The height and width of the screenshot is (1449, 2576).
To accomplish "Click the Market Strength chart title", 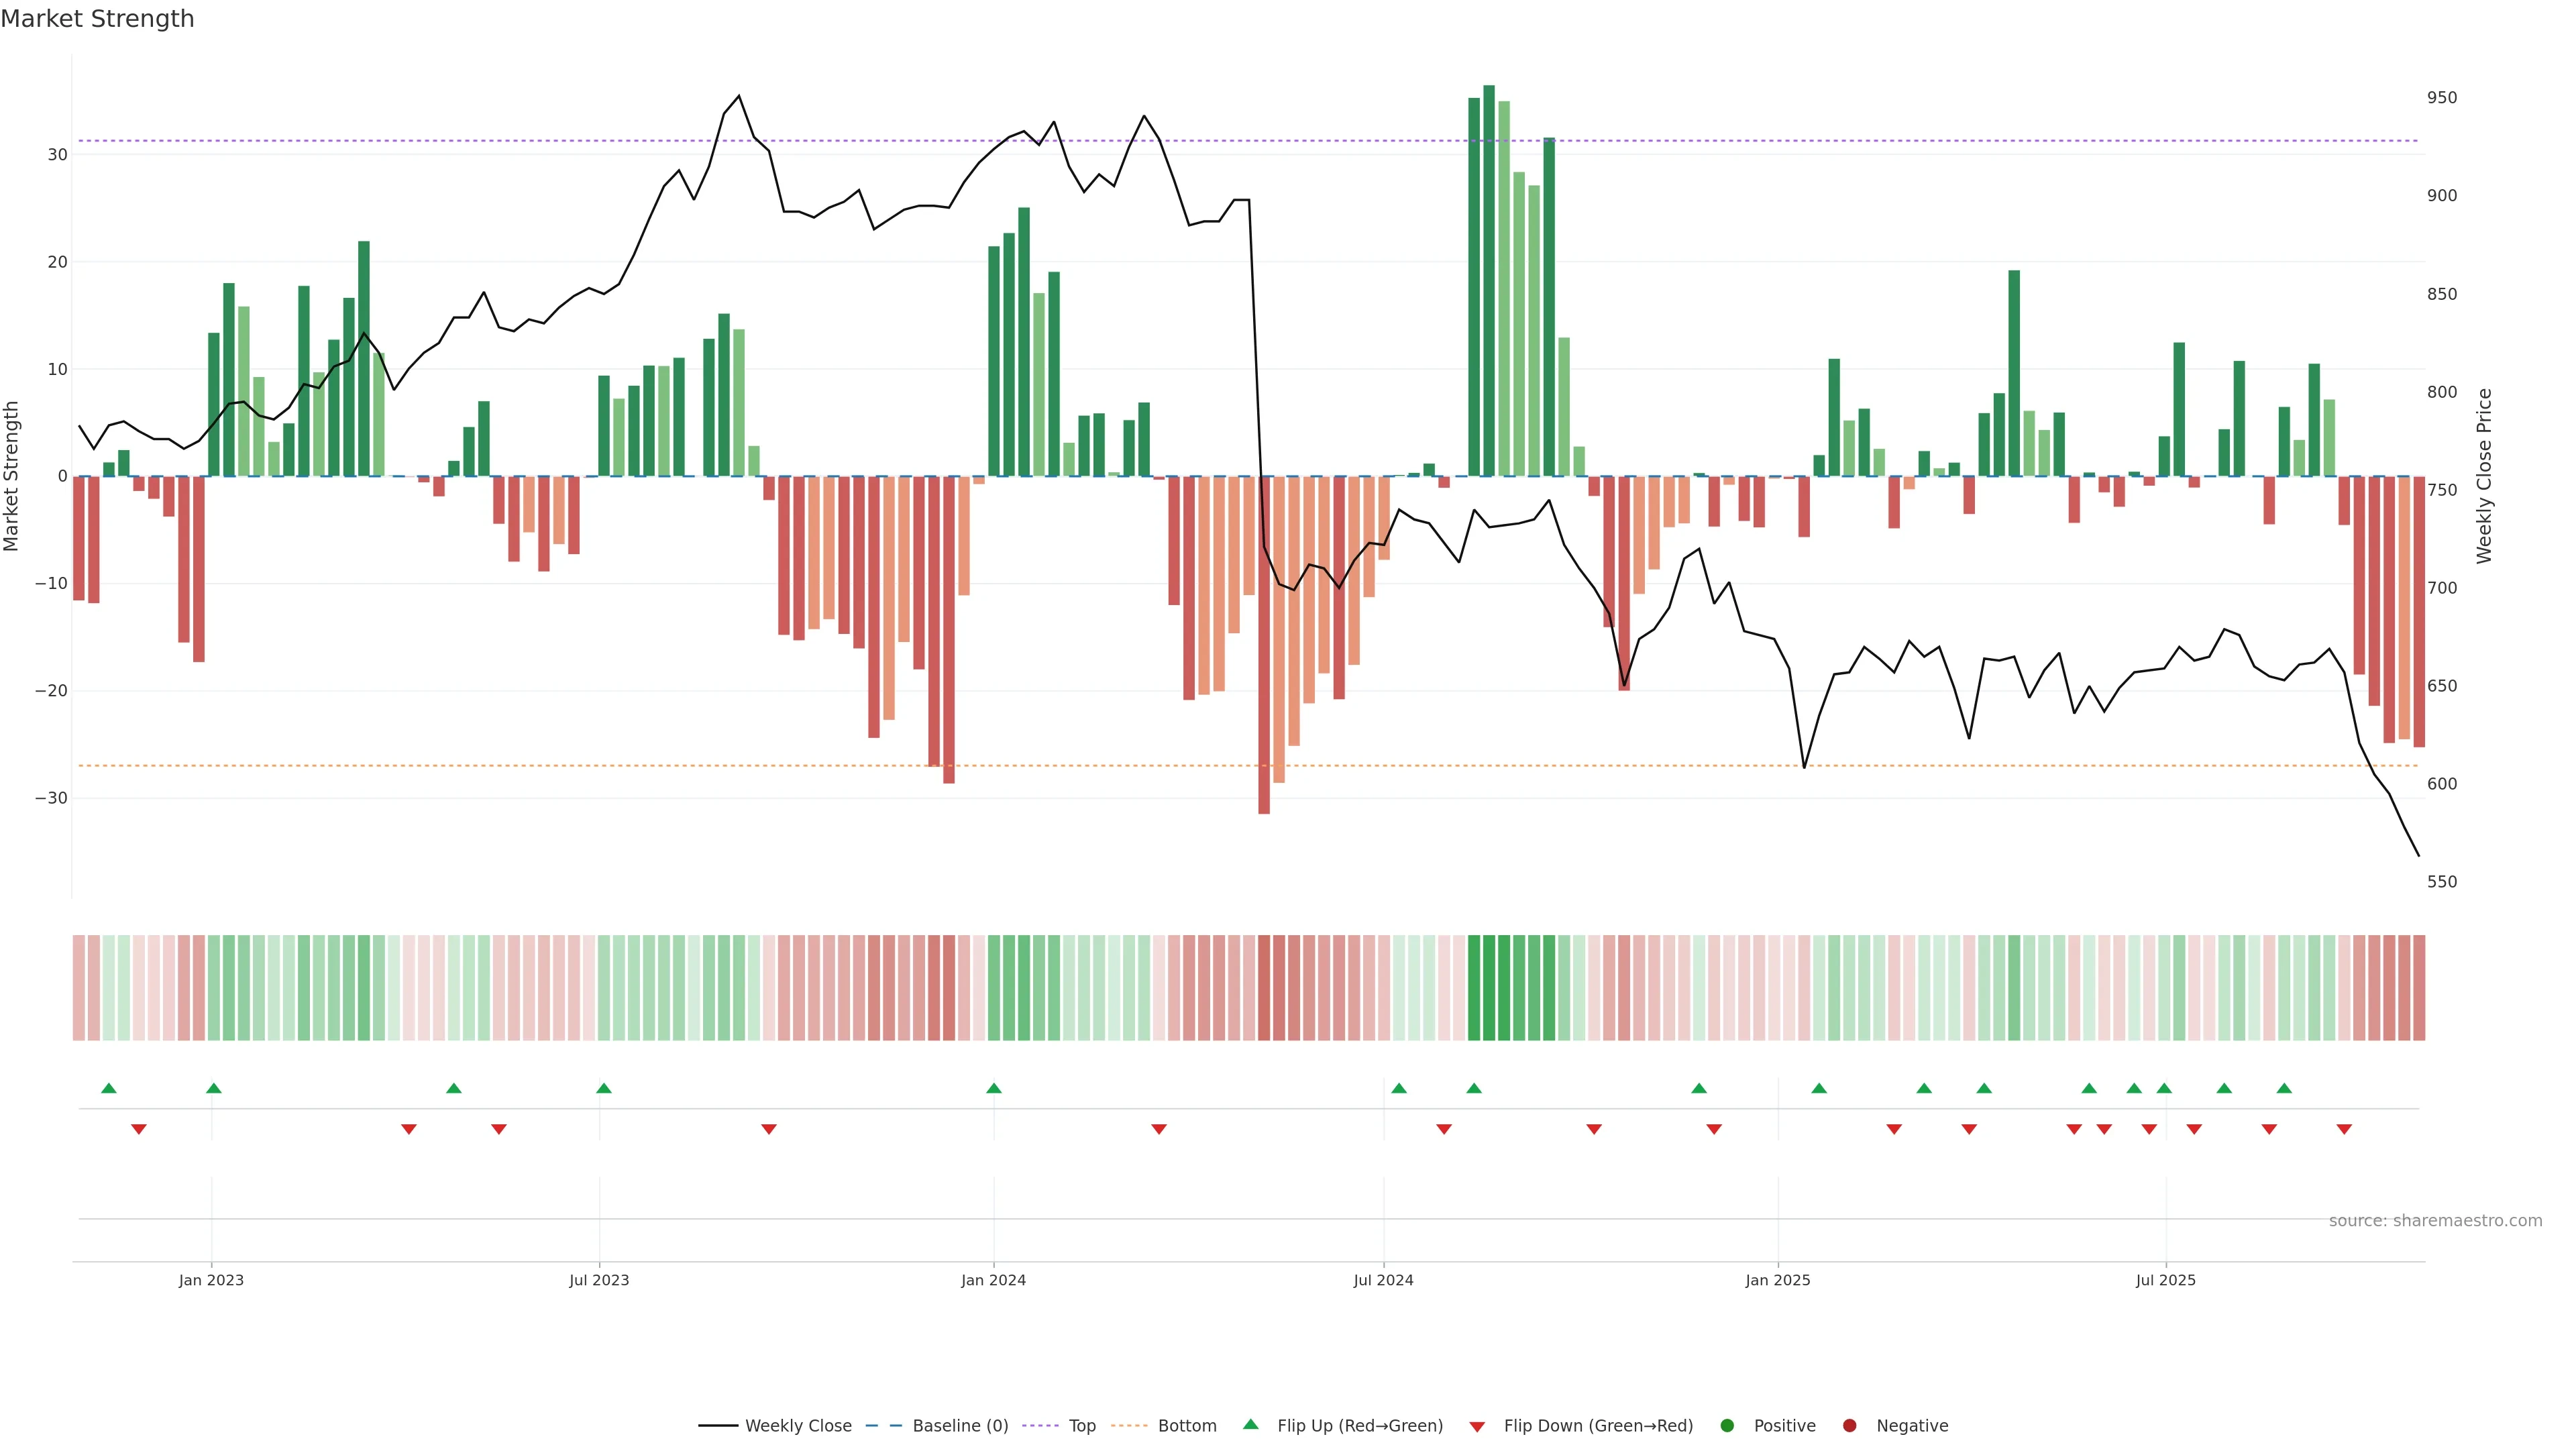I will (x=97, y=19).
